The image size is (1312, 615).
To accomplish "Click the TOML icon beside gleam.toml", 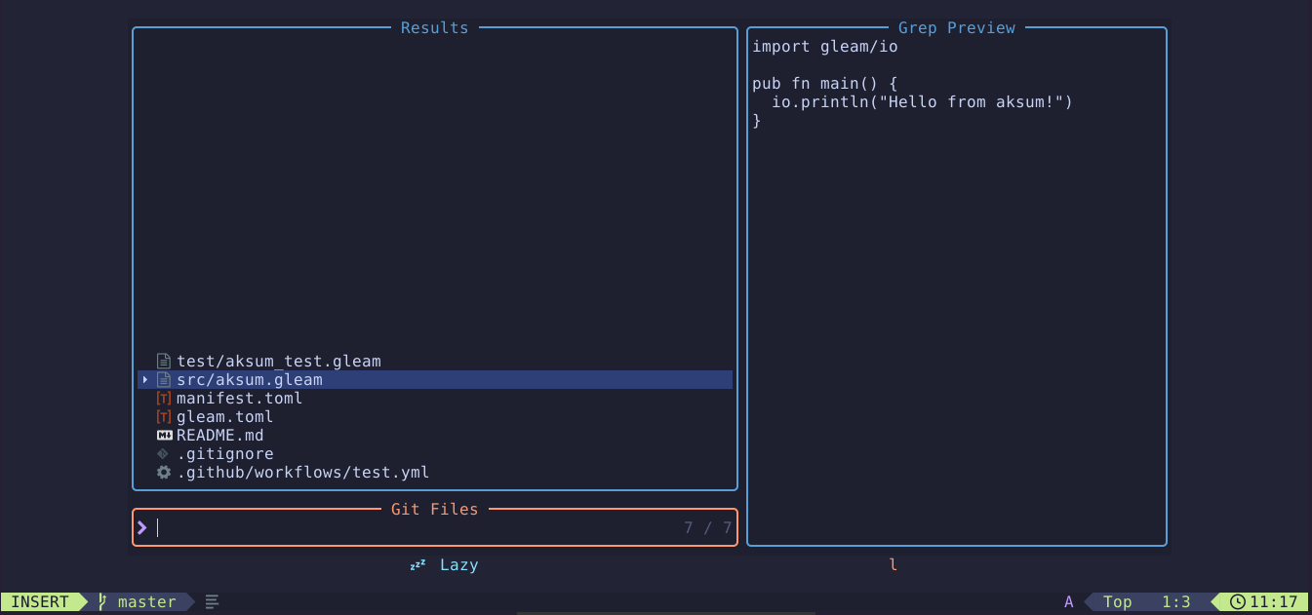I will click(x=163, y=416).
